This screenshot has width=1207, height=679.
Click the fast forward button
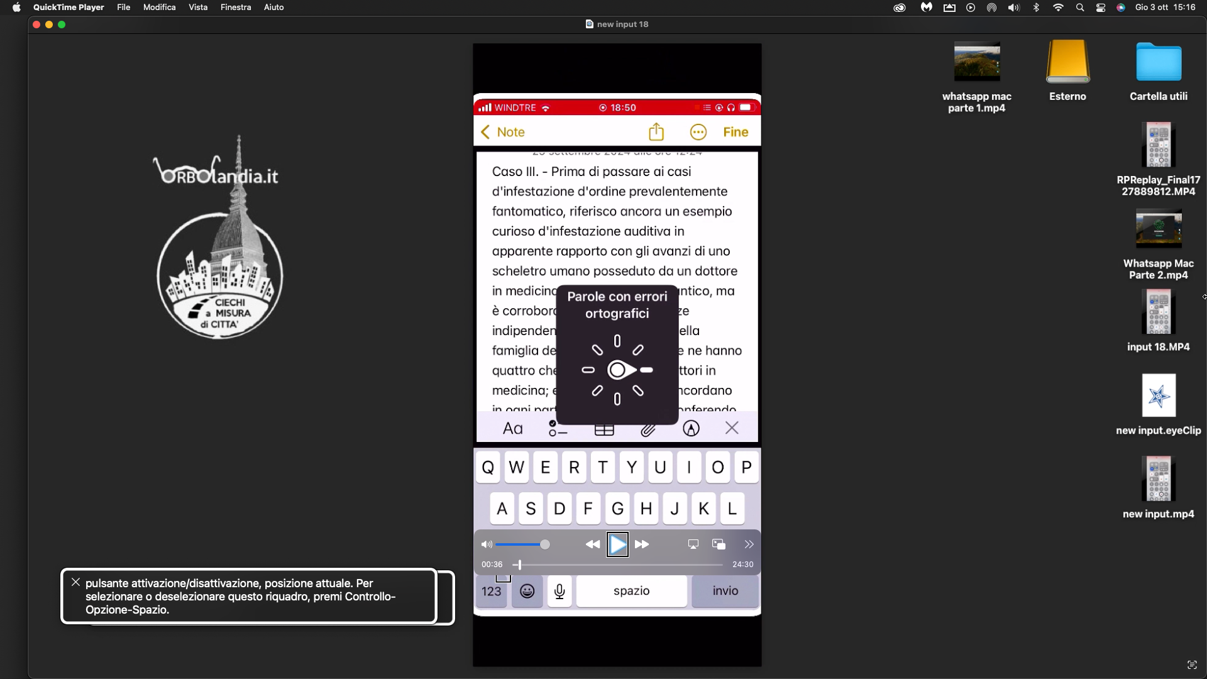pos(642,544)
